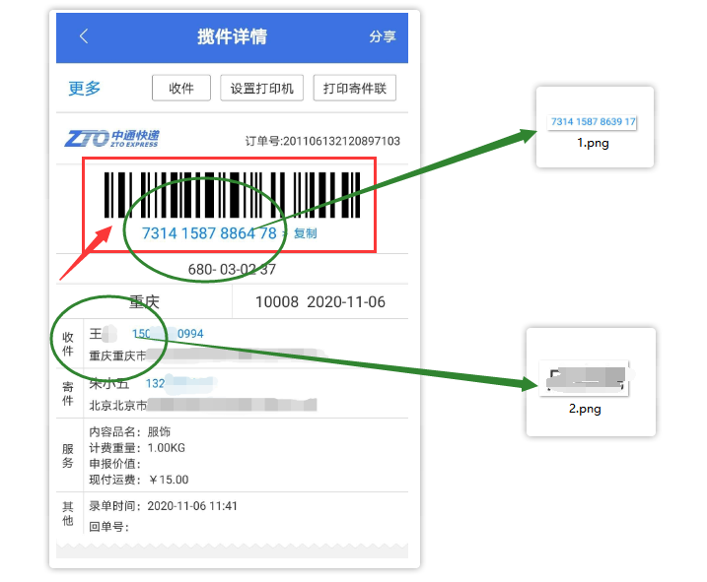Select the 现付运费: ￥15.00 line
This screenshot has height=582, width=707.
coord(139,480)
